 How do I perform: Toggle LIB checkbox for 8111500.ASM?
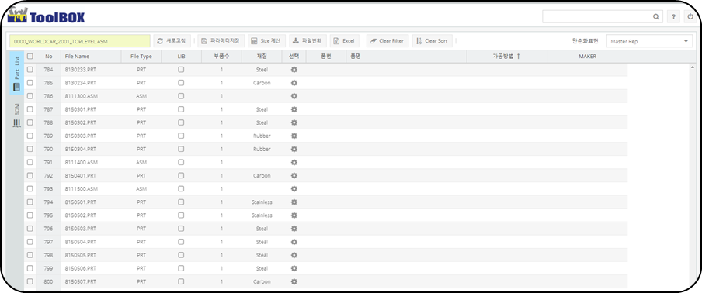click(181, 189)
